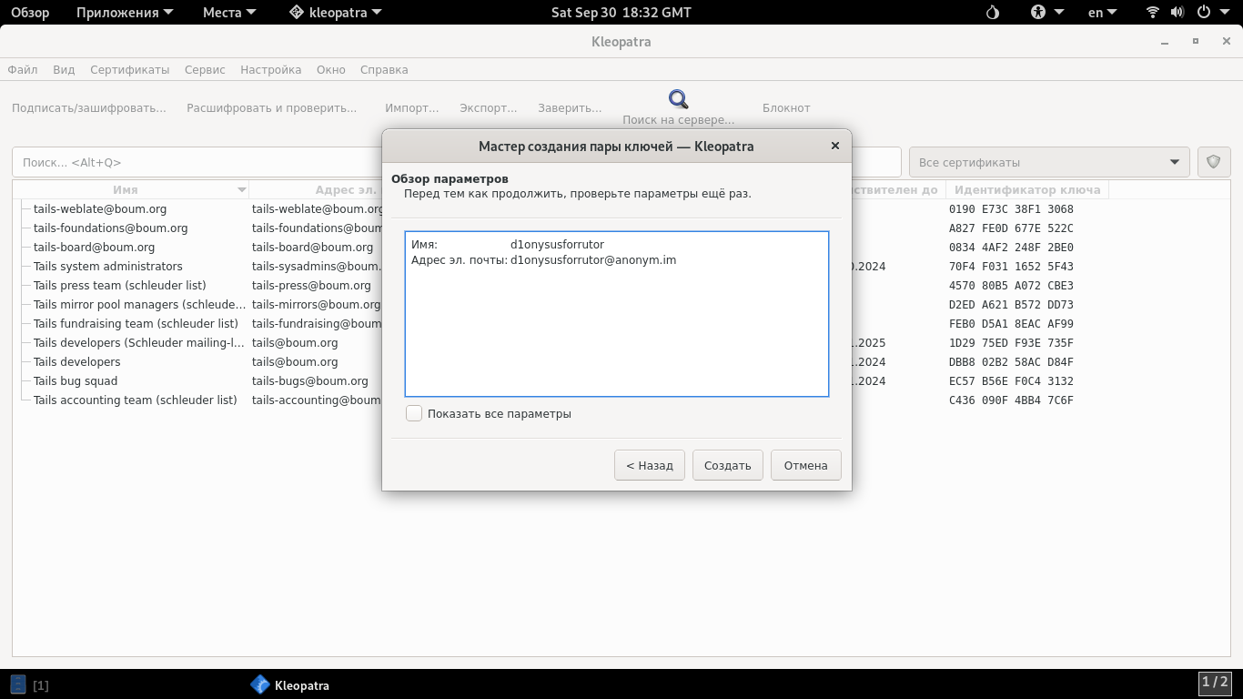The height and width of the screenshot is (699, 1243).
Task: Open the 'Сертификаты' menu
Action: pyautogui.click(x=129, y=70)
